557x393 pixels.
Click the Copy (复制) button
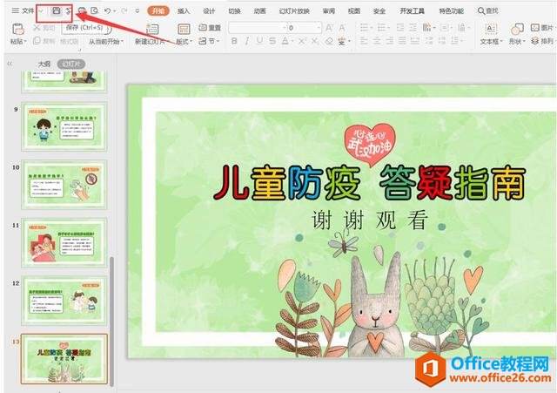pos(44,41)
